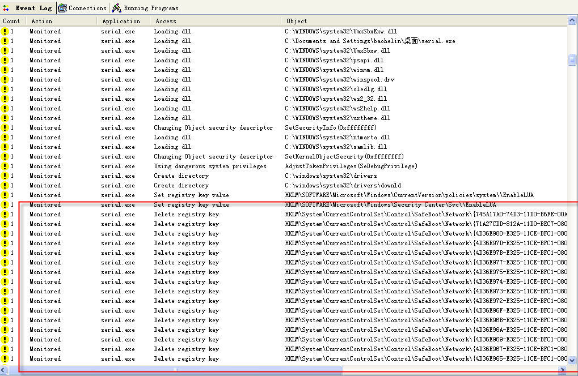This screenshot has width=578, height=376.
Task: Sort by the Application column header
Action: 124,21
